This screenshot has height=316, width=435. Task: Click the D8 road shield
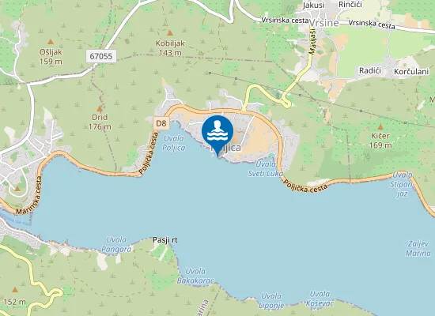161,123
